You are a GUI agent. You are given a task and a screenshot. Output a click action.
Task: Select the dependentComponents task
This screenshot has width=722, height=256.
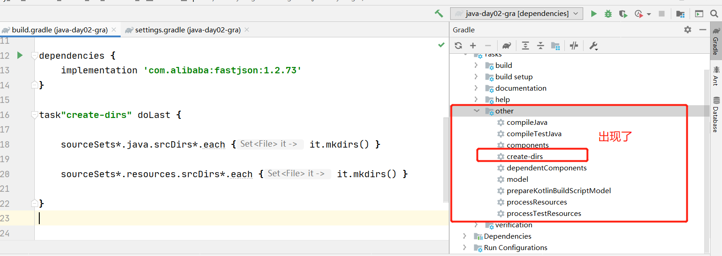547,168
